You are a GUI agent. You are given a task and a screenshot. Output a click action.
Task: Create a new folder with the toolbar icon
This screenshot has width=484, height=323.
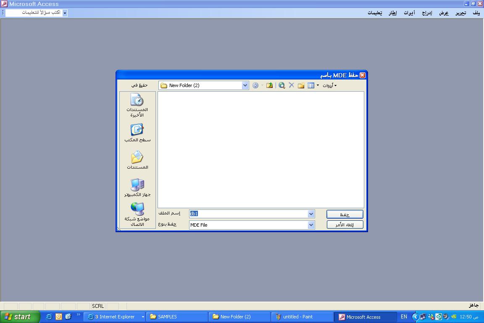tap(301, 85)
